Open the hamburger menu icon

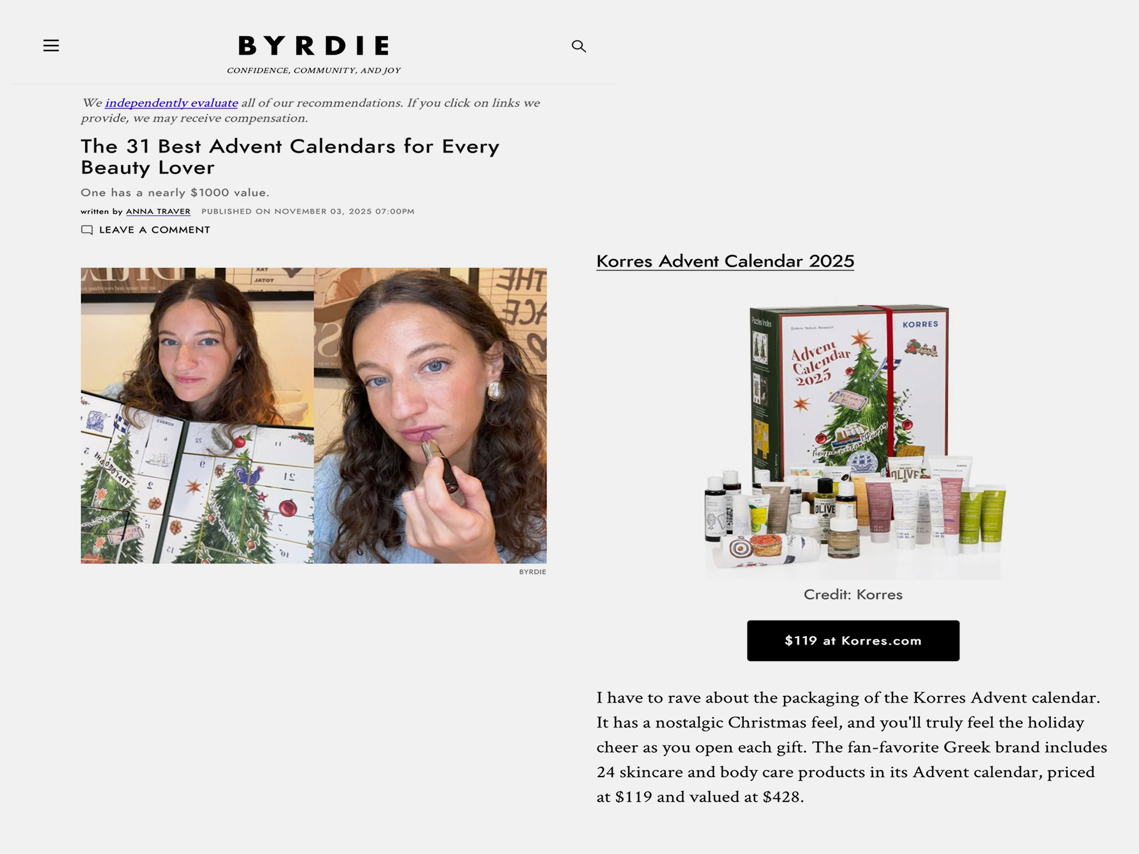(51, 46)
